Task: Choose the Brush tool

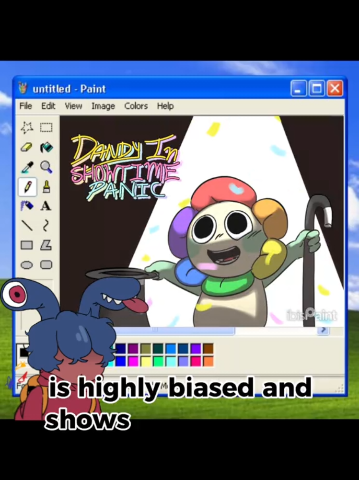Action: pos(46,187)
